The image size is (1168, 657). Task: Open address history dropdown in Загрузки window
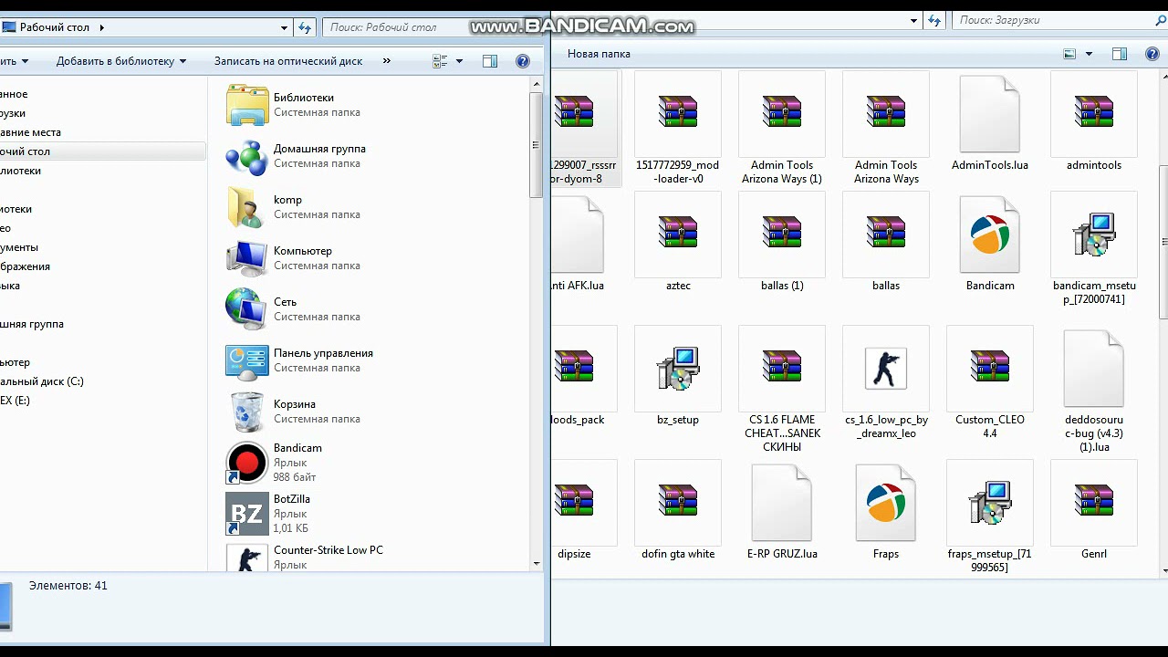(x=914, y=20)
